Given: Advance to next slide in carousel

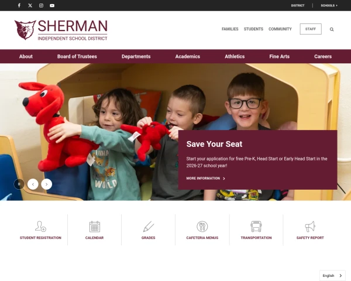Looking at the screenshot, I should (x=47, y=184).
